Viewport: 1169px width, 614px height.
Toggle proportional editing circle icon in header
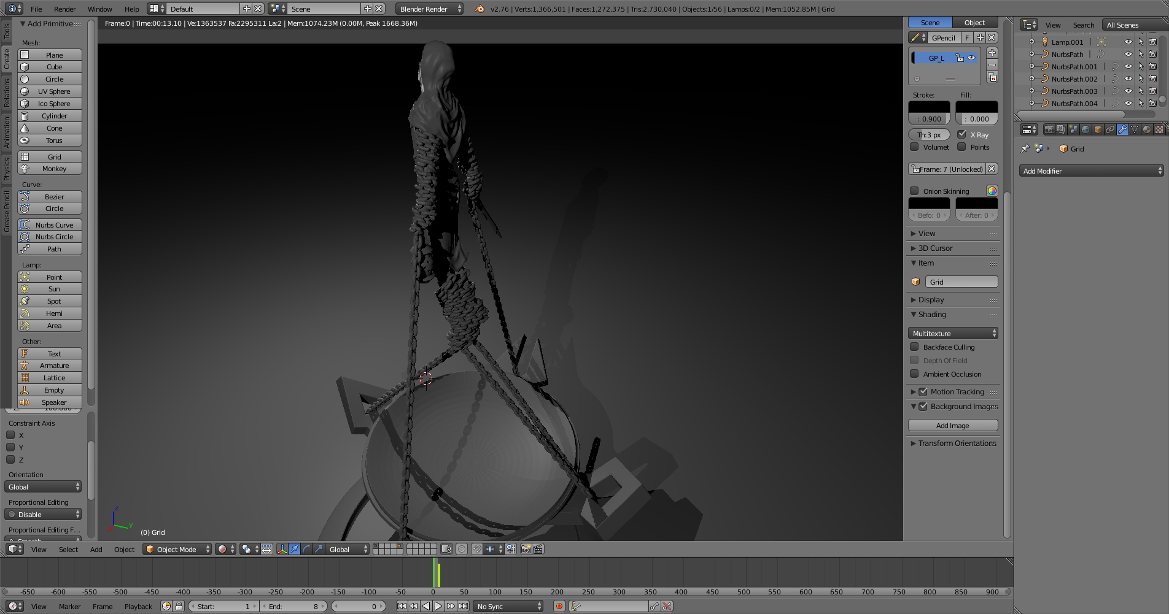pos(462,549)
